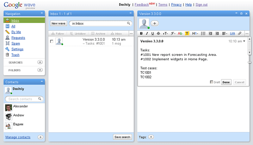Apply strikethrough formatting in editor toolbar
The width and height of the screenshot is (253, 145).
tap(158, 33)
